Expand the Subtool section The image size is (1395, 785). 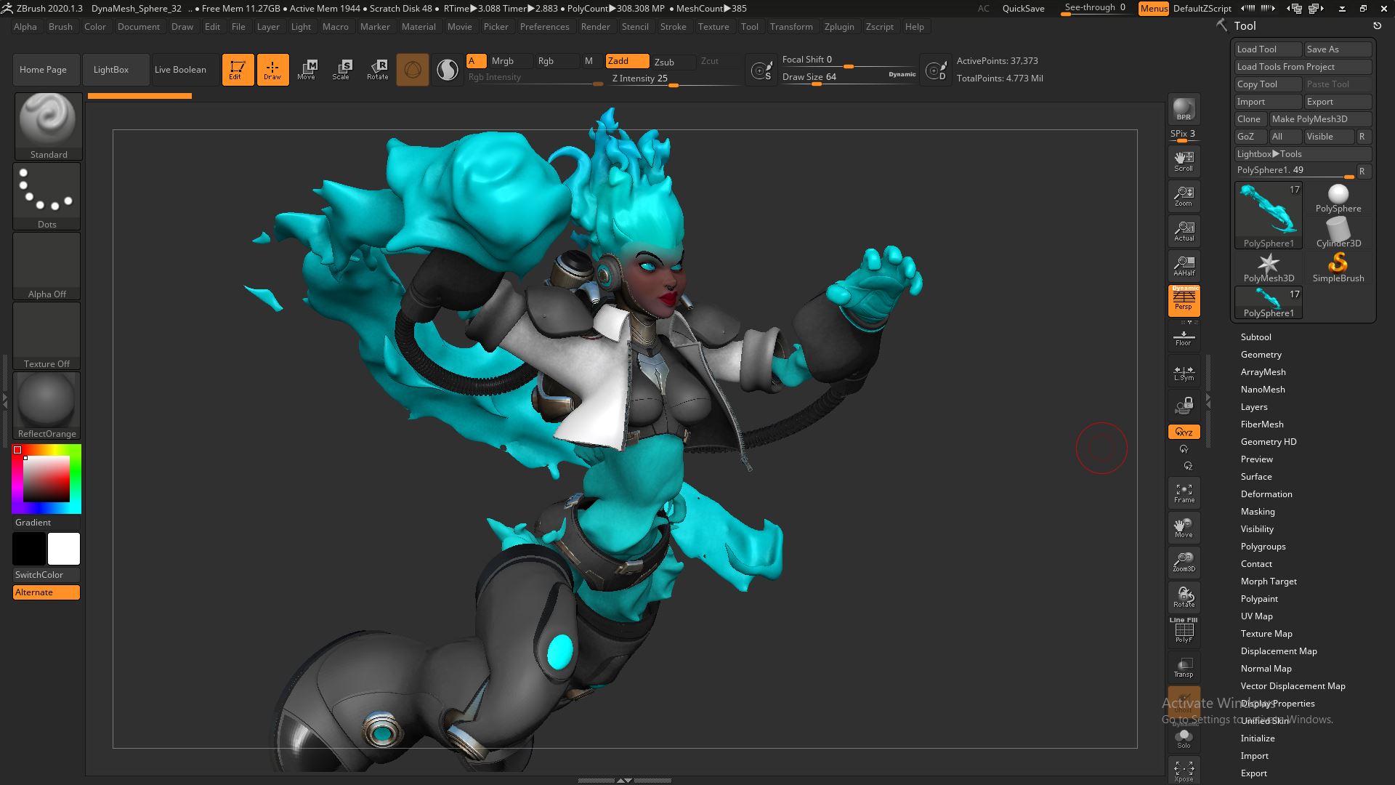tap(1255, 337)
